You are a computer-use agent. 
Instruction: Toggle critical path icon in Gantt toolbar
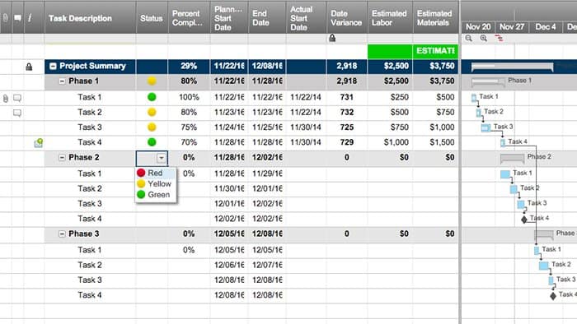click(499, 38)
